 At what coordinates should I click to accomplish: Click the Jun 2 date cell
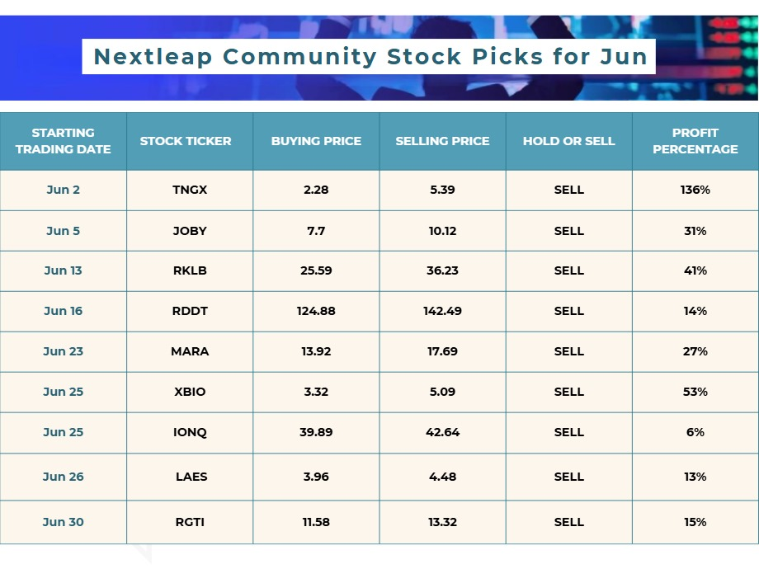coord(63,190)
